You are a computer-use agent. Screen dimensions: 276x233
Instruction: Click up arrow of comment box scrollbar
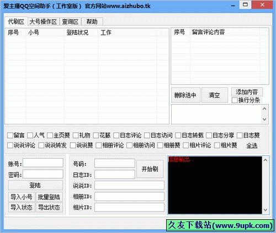pos(264,109)
